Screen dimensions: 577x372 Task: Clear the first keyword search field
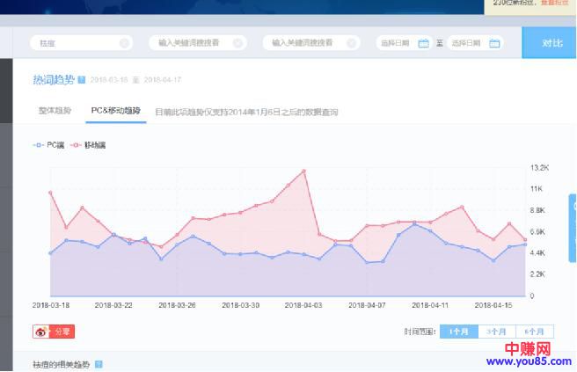point(124,43)
